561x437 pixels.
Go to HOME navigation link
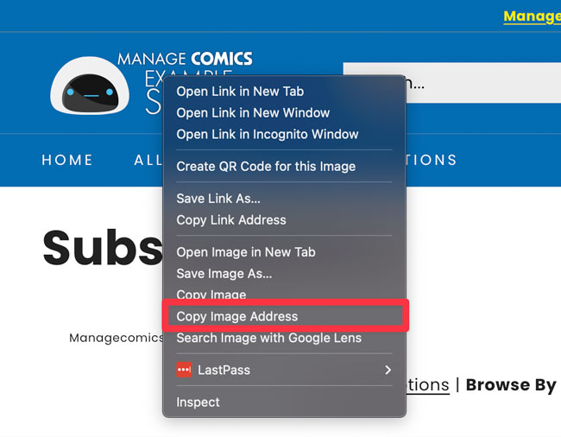[67, 160]
